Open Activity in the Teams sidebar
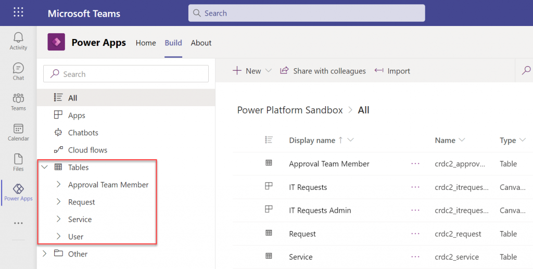 point(18,41)
